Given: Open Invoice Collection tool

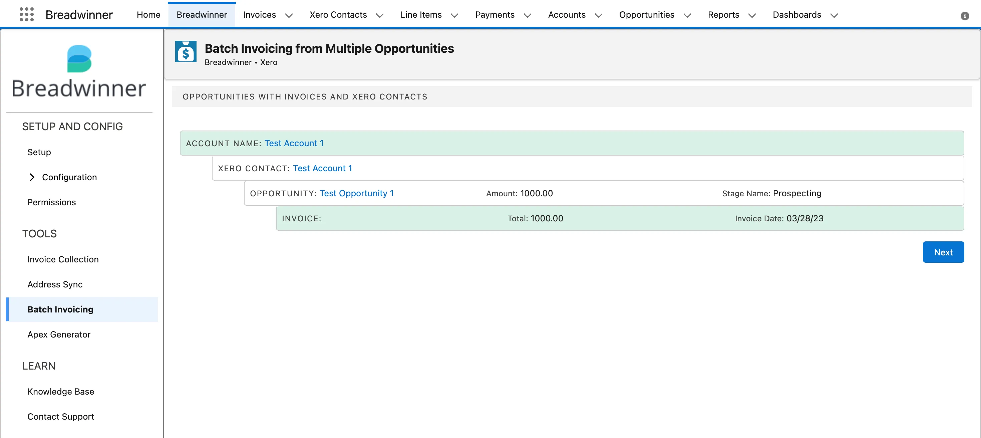Looking at the screenshot, I should pos(63,259).
